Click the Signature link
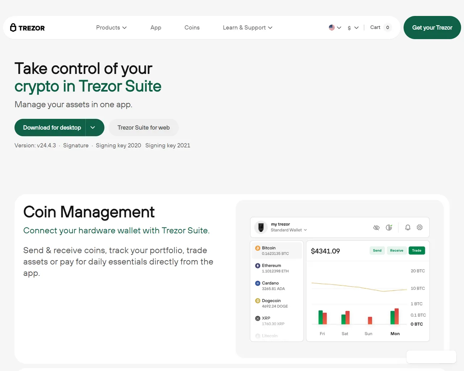This screenshot has height=371, width=464. [x=76, y=145]
